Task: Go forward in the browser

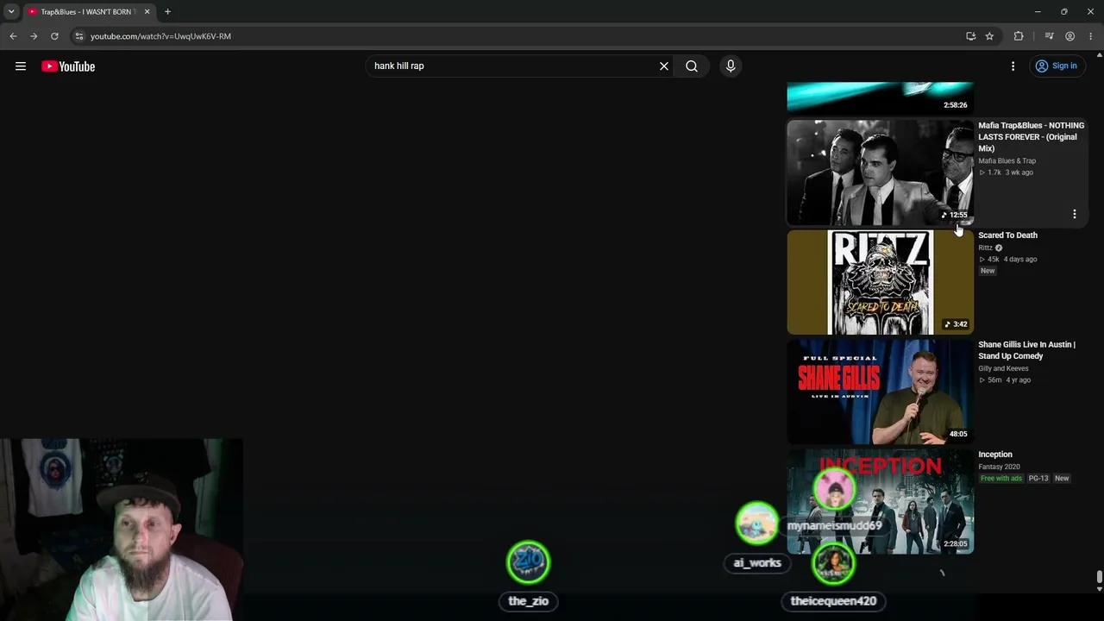Action: click(x=34, y=36)
